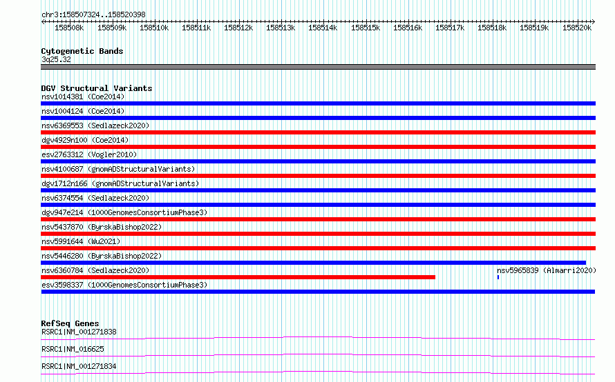Click the 158520k ruler tick label
This screenshot has height=382, width=615.
pyautogui.click(x=577, y=28)
